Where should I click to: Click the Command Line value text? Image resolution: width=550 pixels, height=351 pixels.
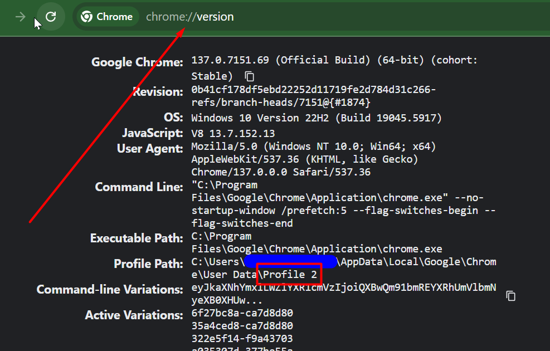click(343, 204)
